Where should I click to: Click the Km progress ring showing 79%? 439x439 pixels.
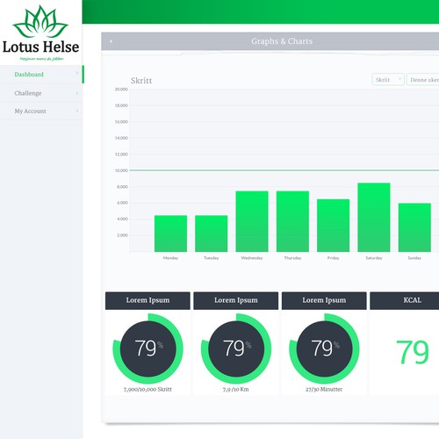coord(236,349)
